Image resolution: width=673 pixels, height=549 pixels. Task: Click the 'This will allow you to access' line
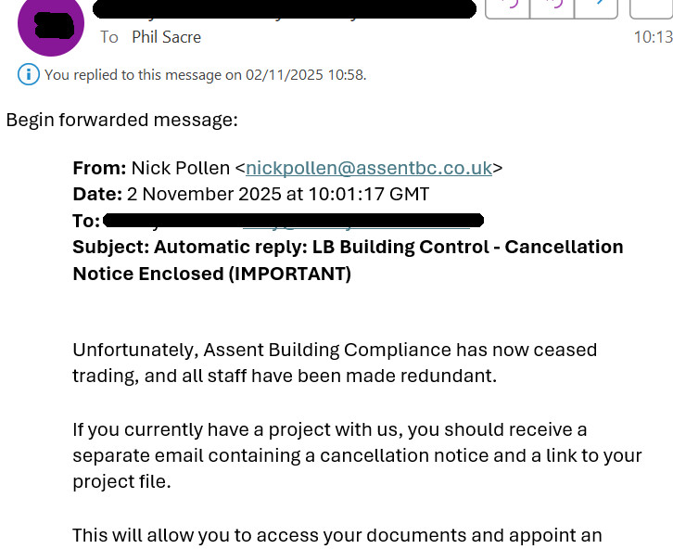click(x=337, y=535)
